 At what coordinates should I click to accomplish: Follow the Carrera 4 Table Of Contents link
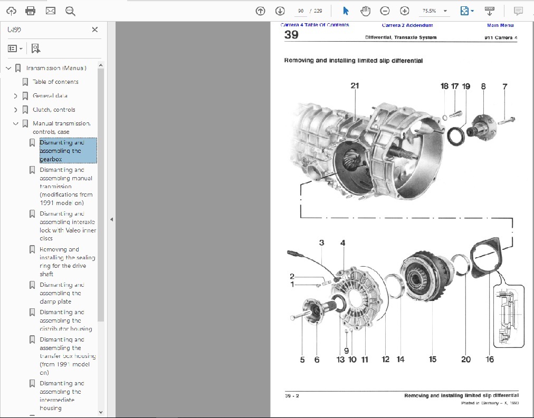[314, 25]
